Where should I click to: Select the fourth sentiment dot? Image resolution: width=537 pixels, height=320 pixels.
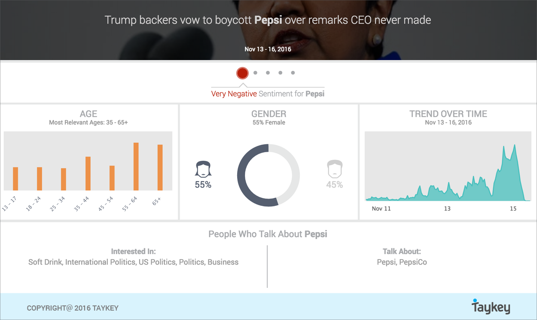pos(280,73)
